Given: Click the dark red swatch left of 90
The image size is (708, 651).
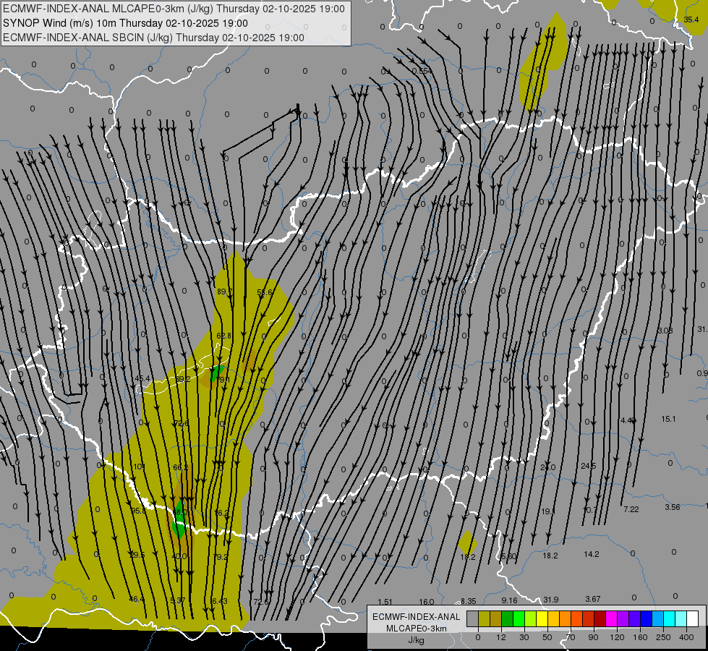Looking at the screenshot, I should click(x=600, y=618).
